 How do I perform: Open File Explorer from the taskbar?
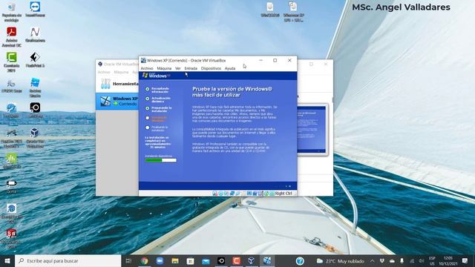[x=175, y=260]
